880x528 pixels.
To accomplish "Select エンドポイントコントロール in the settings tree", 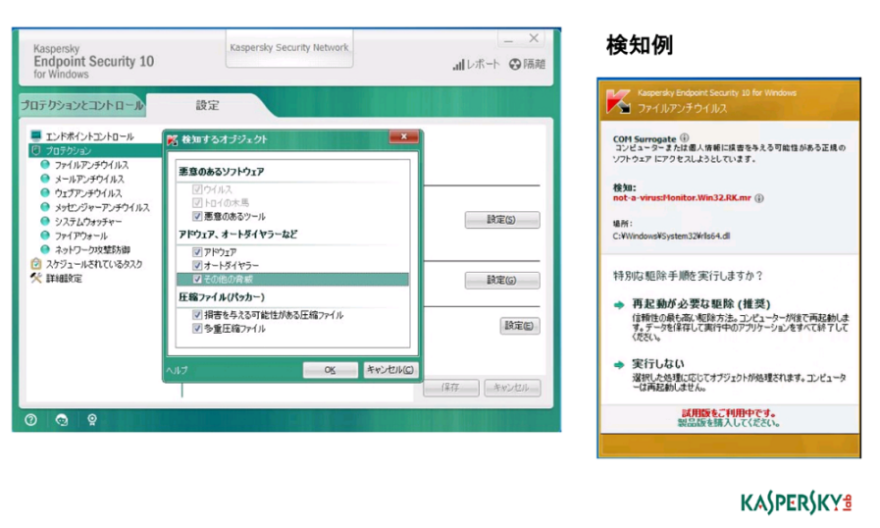I will [x=89, y=136].
